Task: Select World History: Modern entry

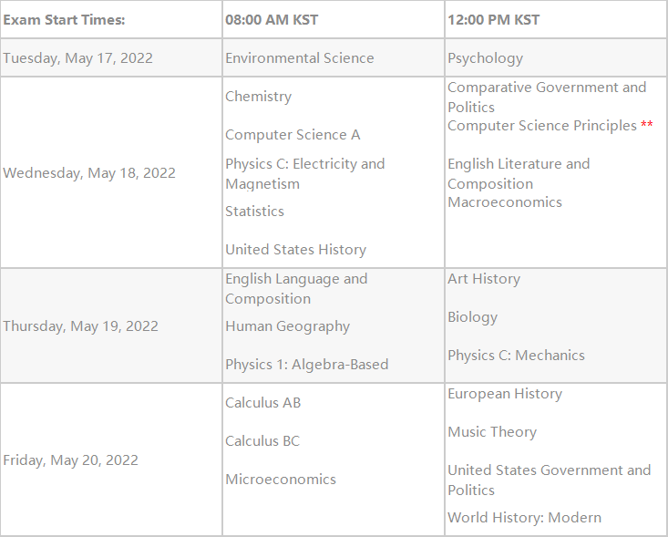Action: tap(524, 517)
